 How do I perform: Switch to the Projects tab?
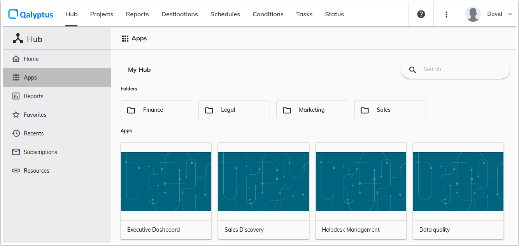point(102,14)
